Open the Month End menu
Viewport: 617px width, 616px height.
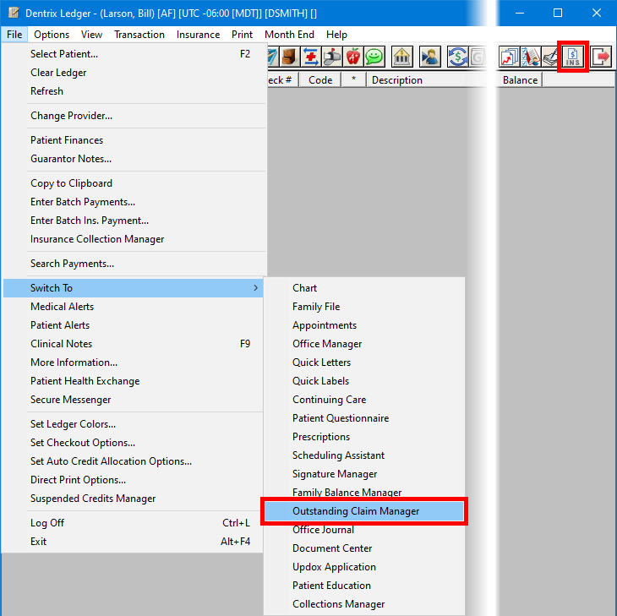click(289, 35)
